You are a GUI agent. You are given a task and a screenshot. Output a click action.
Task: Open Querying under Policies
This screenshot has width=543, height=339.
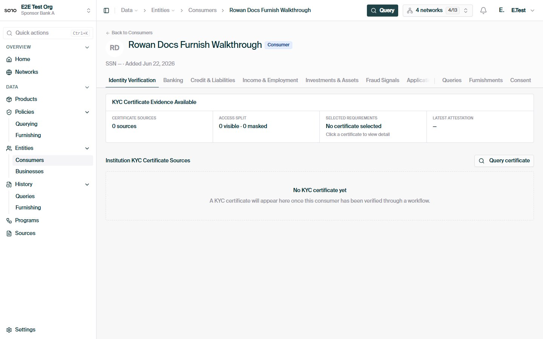tap(53, 124)
